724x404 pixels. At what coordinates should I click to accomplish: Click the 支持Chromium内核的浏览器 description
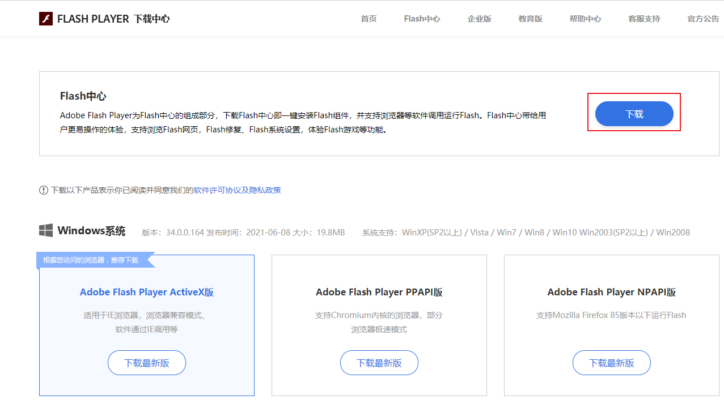379,322
